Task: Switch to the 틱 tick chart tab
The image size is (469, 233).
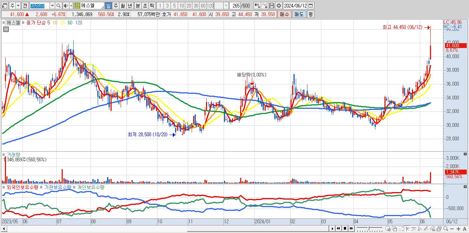Action: pos(152,6)
